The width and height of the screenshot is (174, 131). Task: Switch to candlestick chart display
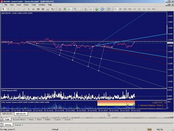click(x=65, y=9)
